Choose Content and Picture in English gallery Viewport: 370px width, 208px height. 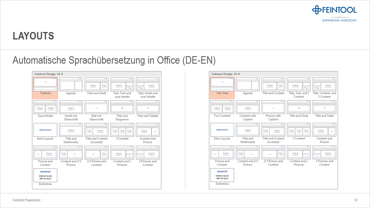click(x=324, y=130)
